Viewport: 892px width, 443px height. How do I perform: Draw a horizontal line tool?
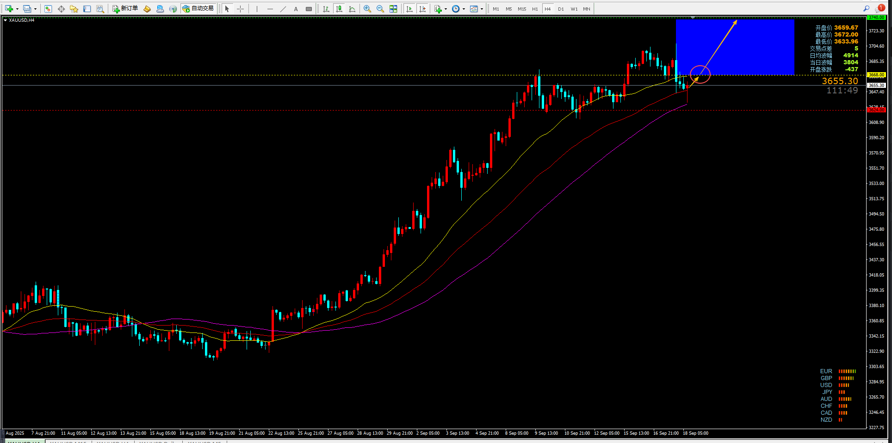coord(270,9)
